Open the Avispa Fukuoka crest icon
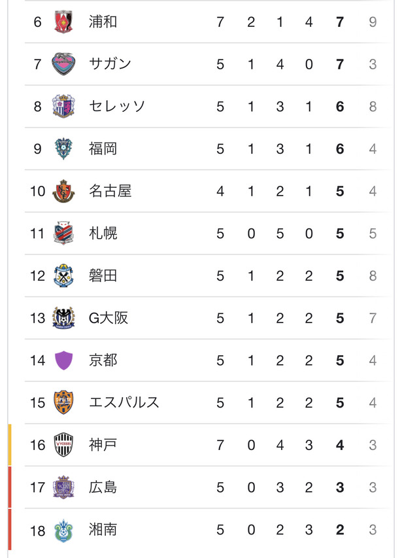 click(63, 148)
